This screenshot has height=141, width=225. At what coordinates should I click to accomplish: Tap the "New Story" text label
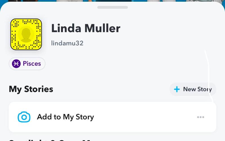(x=197, y=89)
